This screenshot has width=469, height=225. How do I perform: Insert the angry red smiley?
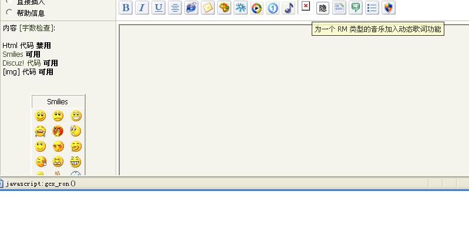tap(58, 131)
